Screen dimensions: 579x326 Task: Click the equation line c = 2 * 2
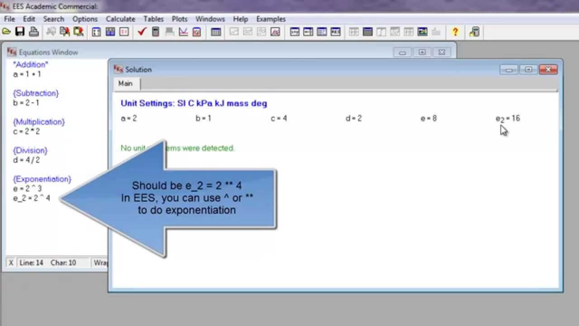(x=27, y=131)
